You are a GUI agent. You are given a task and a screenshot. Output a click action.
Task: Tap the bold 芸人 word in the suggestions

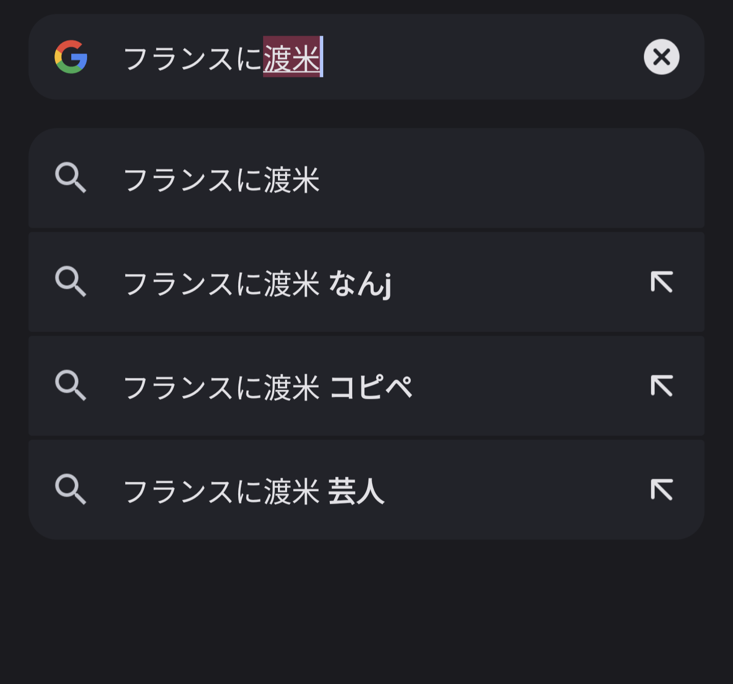(356, 491)
